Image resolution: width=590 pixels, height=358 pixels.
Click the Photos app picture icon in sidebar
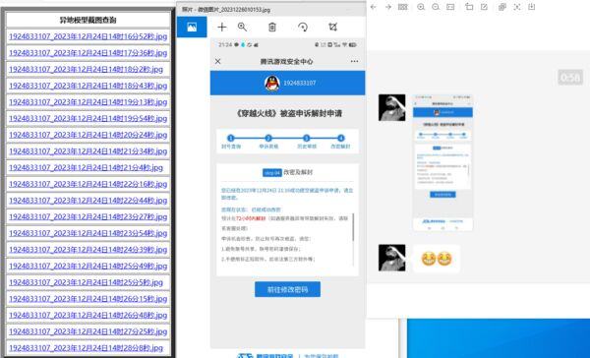(192, 28)
